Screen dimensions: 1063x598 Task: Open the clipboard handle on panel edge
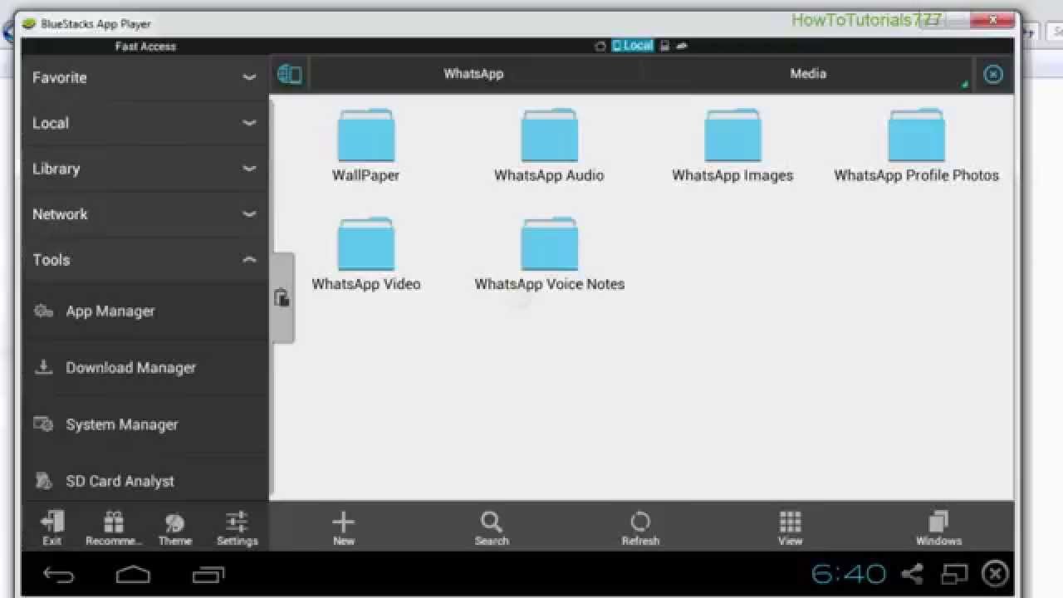coord(282,298)
